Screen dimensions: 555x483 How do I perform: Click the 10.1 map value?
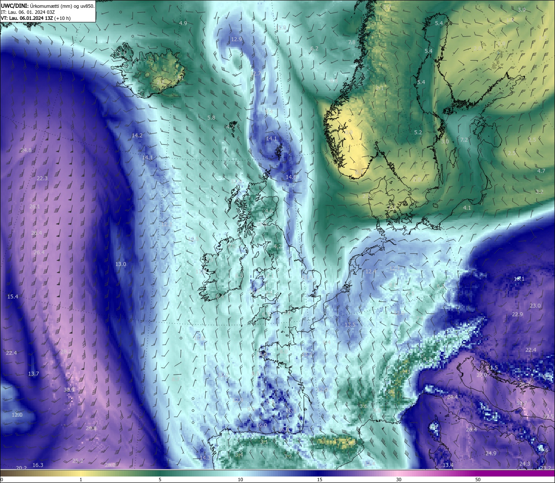click(x=519, y=279)
